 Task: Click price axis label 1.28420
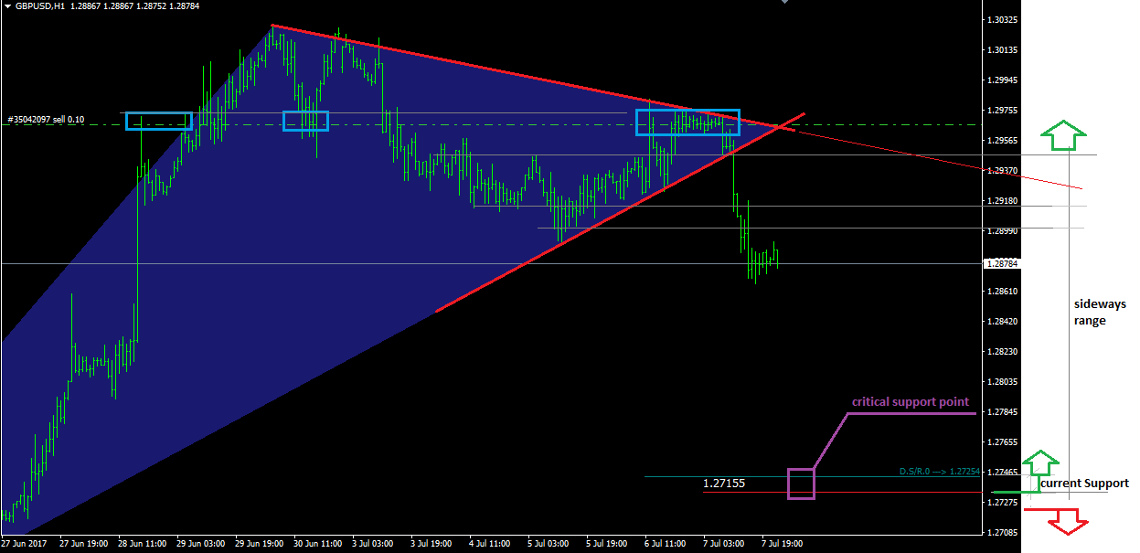click(x=1003, y=321)
